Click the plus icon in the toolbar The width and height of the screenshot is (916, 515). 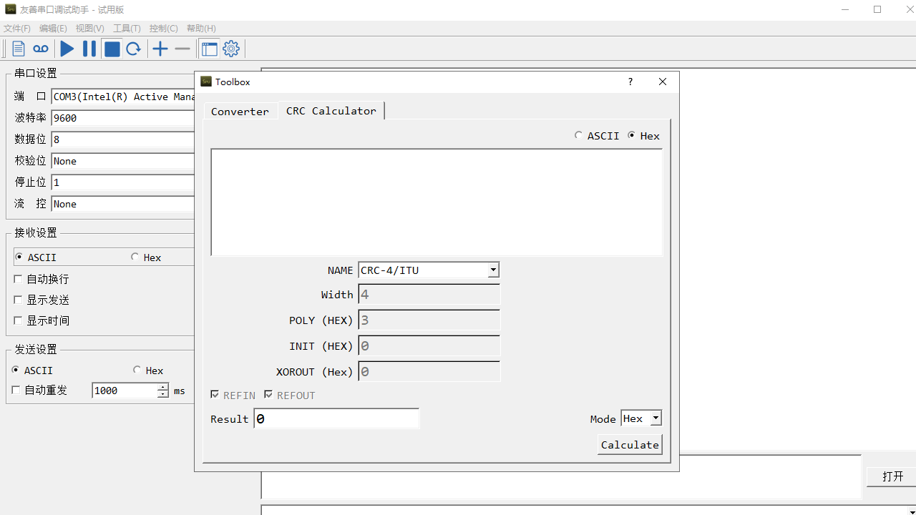coord(160,48)
